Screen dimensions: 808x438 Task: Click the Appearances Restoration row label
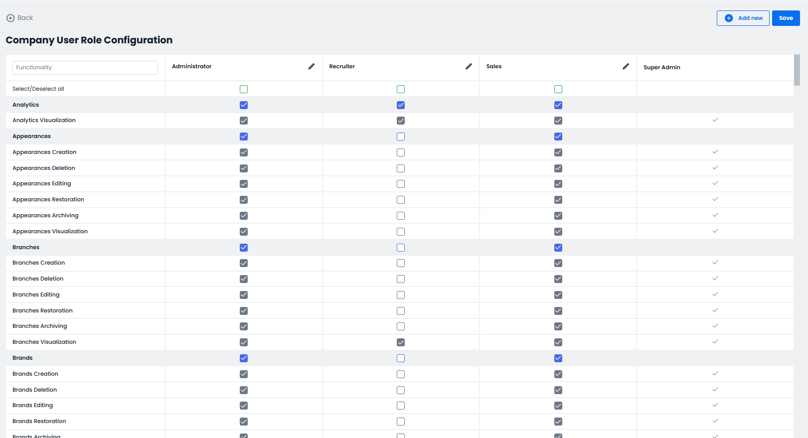tap(48, 199)
